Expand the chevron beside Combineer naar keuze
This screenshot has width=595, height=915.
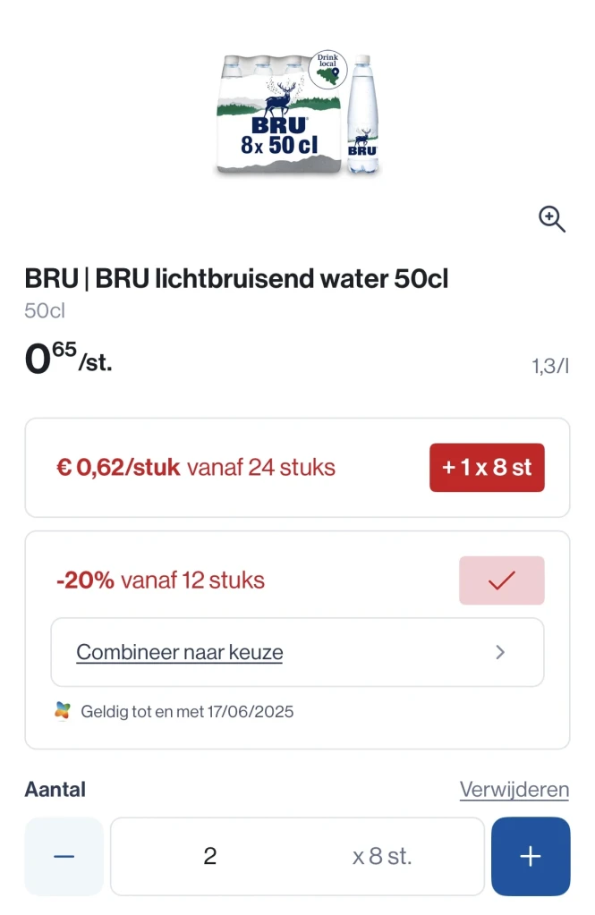pyautogui.click(x=500, y=652)
